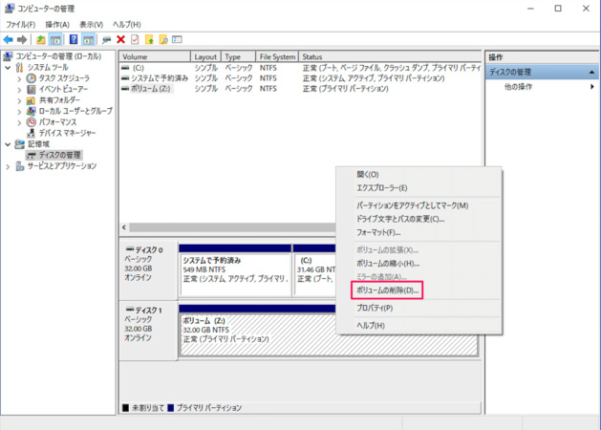Select the (C:) 31.46 GB partition block
The image size is (601, 430).
(x=315, y=270)
